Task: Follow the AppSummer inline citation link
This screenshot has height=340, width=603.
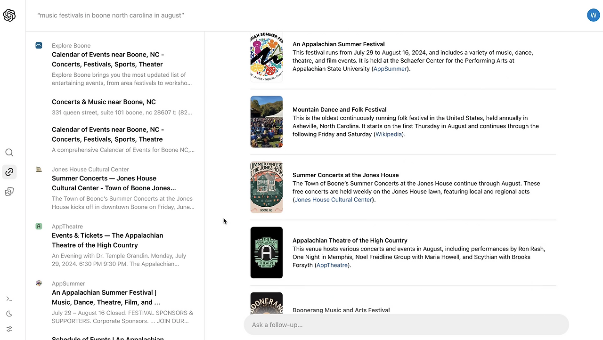Action: point(390,69)
